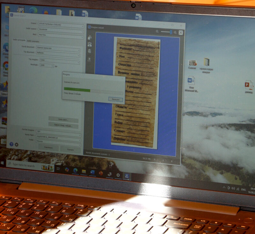Click the Epson Scan taskbar icon
This screenshot has height=234, width=255.
[127, 176]
